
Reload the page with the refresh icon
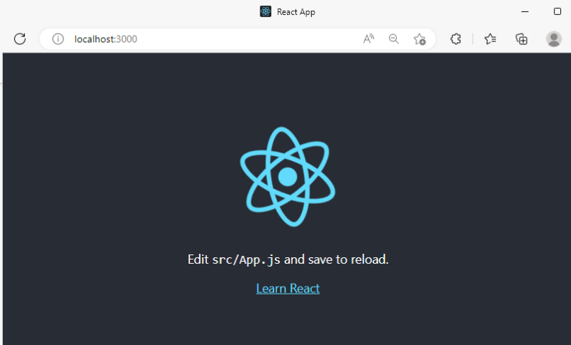pos(20,39)
